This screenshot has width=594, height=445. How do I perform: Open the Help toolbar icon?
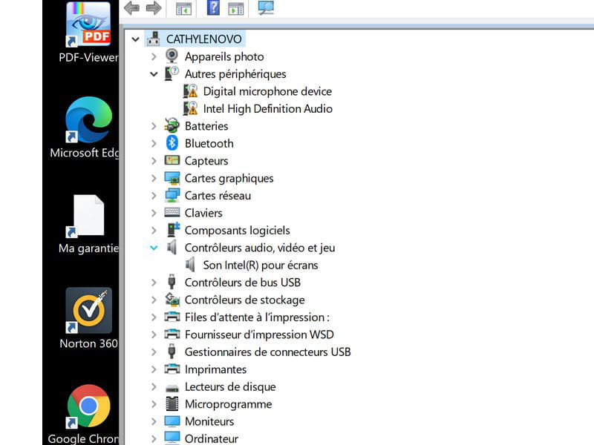click(213, 8)
